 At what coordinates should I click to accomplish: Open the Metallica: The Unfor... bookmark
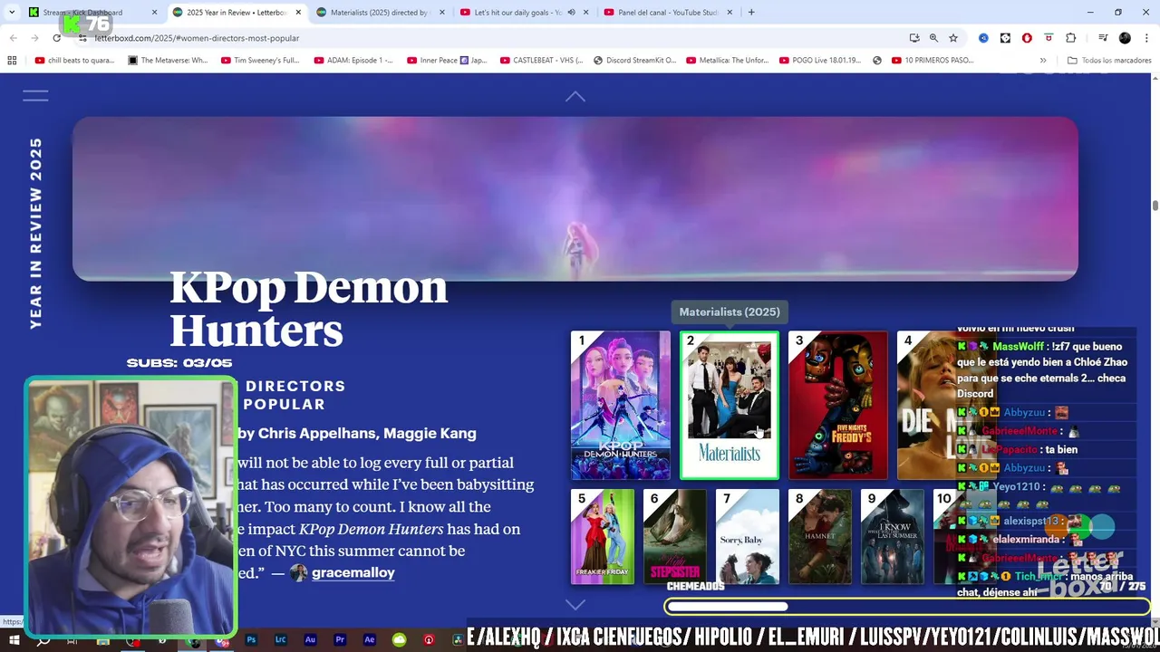tap(729, 61)
